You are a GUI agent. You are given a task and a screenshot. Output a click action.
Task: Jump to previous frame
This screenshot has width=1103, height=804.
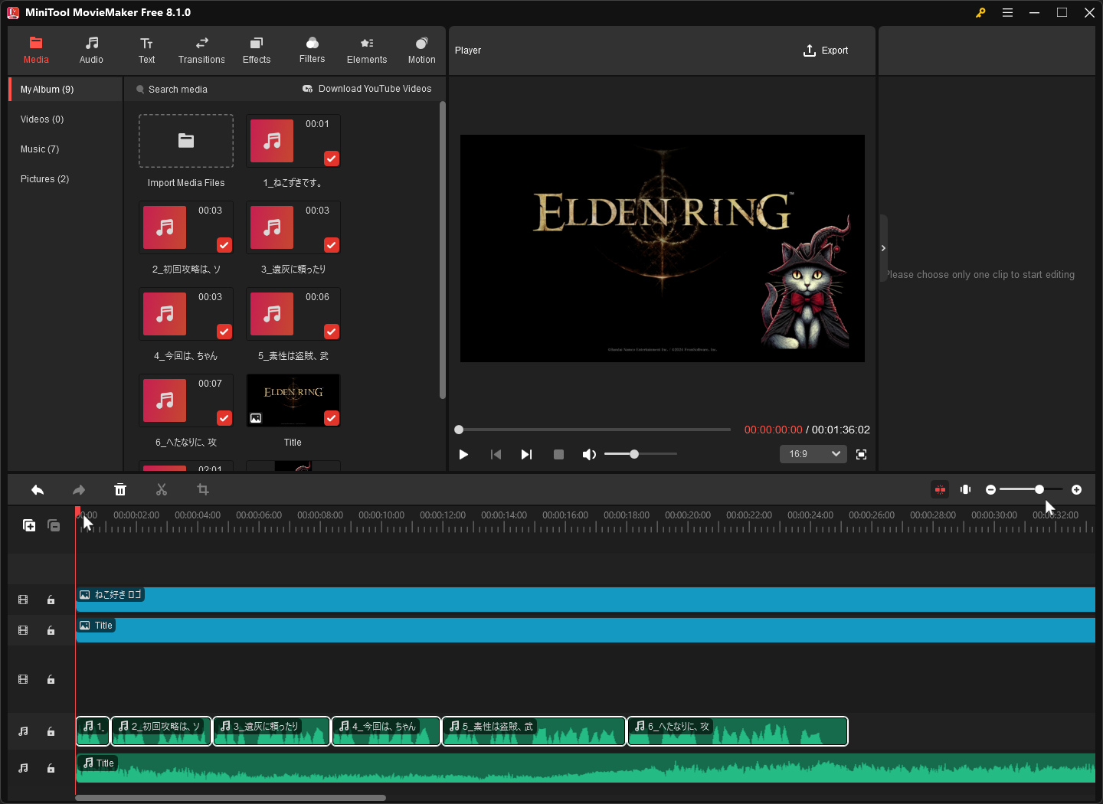[496, 455]
